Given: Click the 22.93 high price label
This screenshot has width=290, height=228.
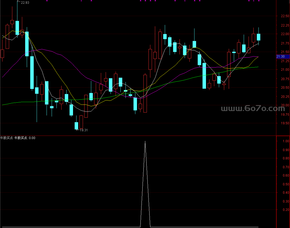Looking at the screenshot, I should pos(25,3).
